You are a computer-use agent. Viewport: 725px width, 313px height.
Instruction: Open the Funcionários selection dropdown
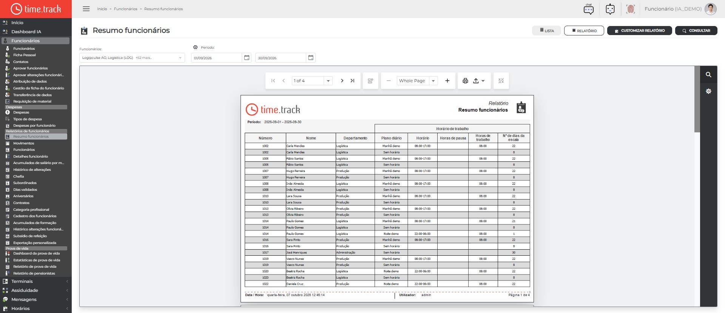[x=132, y=58]
